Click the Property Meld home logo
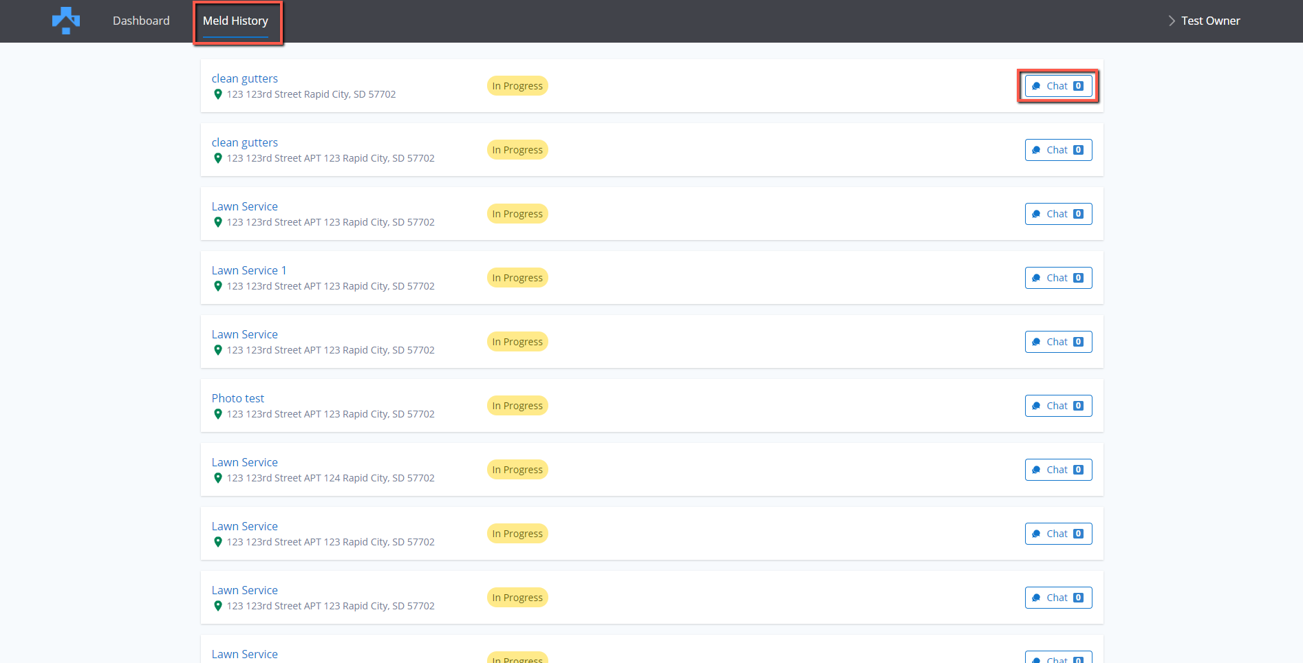Viewport: 1303px width, 663px height. (x=66, y=21)
